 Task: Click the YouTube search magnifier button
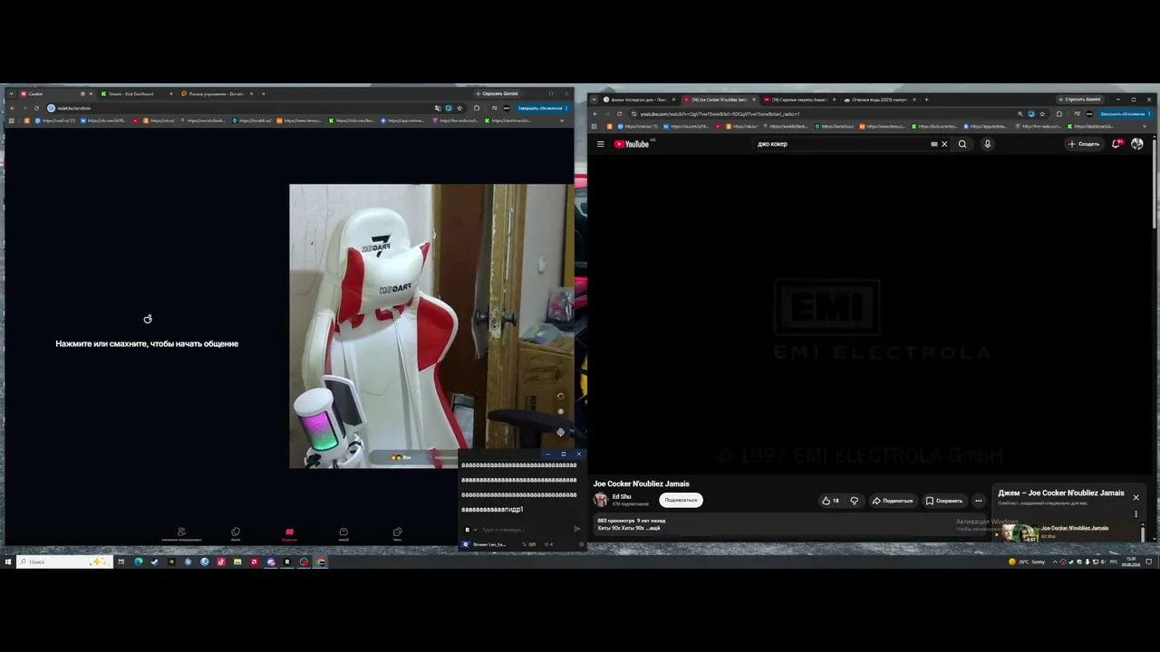point(962,144)
